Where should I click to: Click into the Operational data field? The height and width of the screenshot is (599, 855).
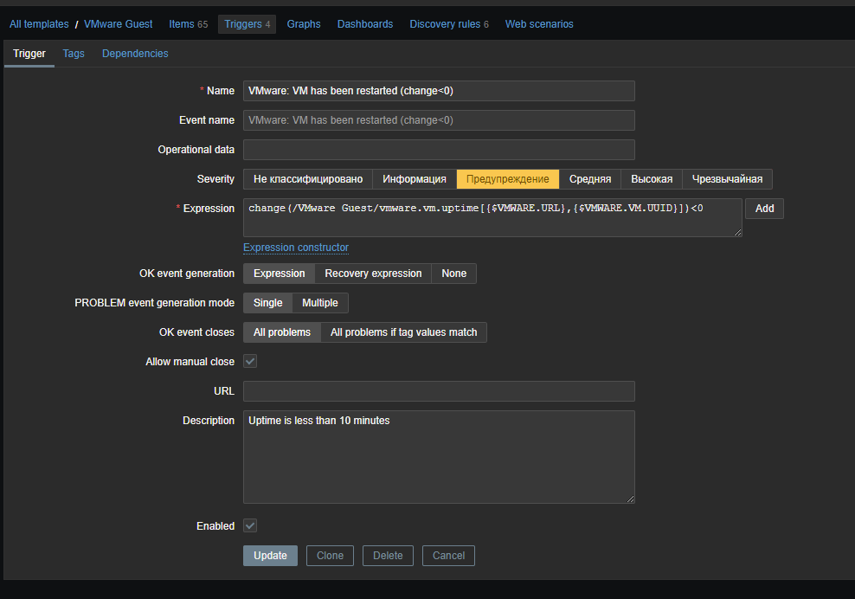(439, 150)
